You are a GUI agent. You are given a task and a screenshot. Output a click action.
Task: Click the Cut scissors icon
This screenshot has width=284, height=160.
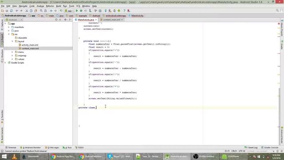tap(27, 11)
